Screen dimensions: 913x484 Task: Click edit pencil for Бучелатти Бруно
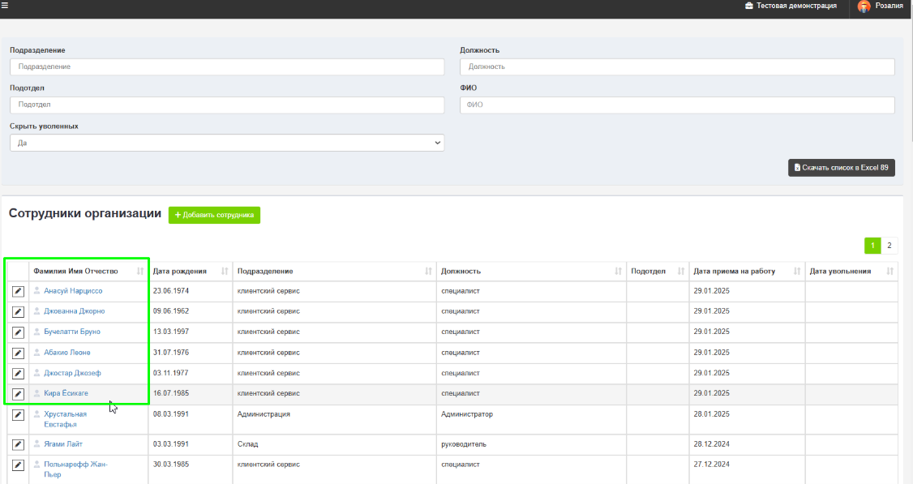pos(18,332)
